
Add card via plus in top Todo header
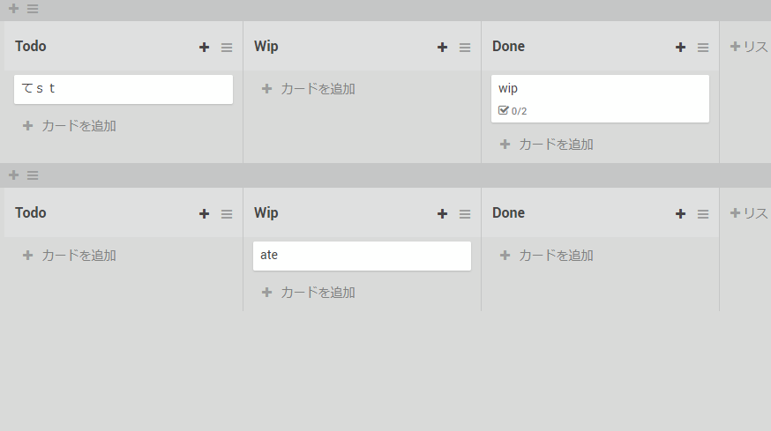[204, 48]
